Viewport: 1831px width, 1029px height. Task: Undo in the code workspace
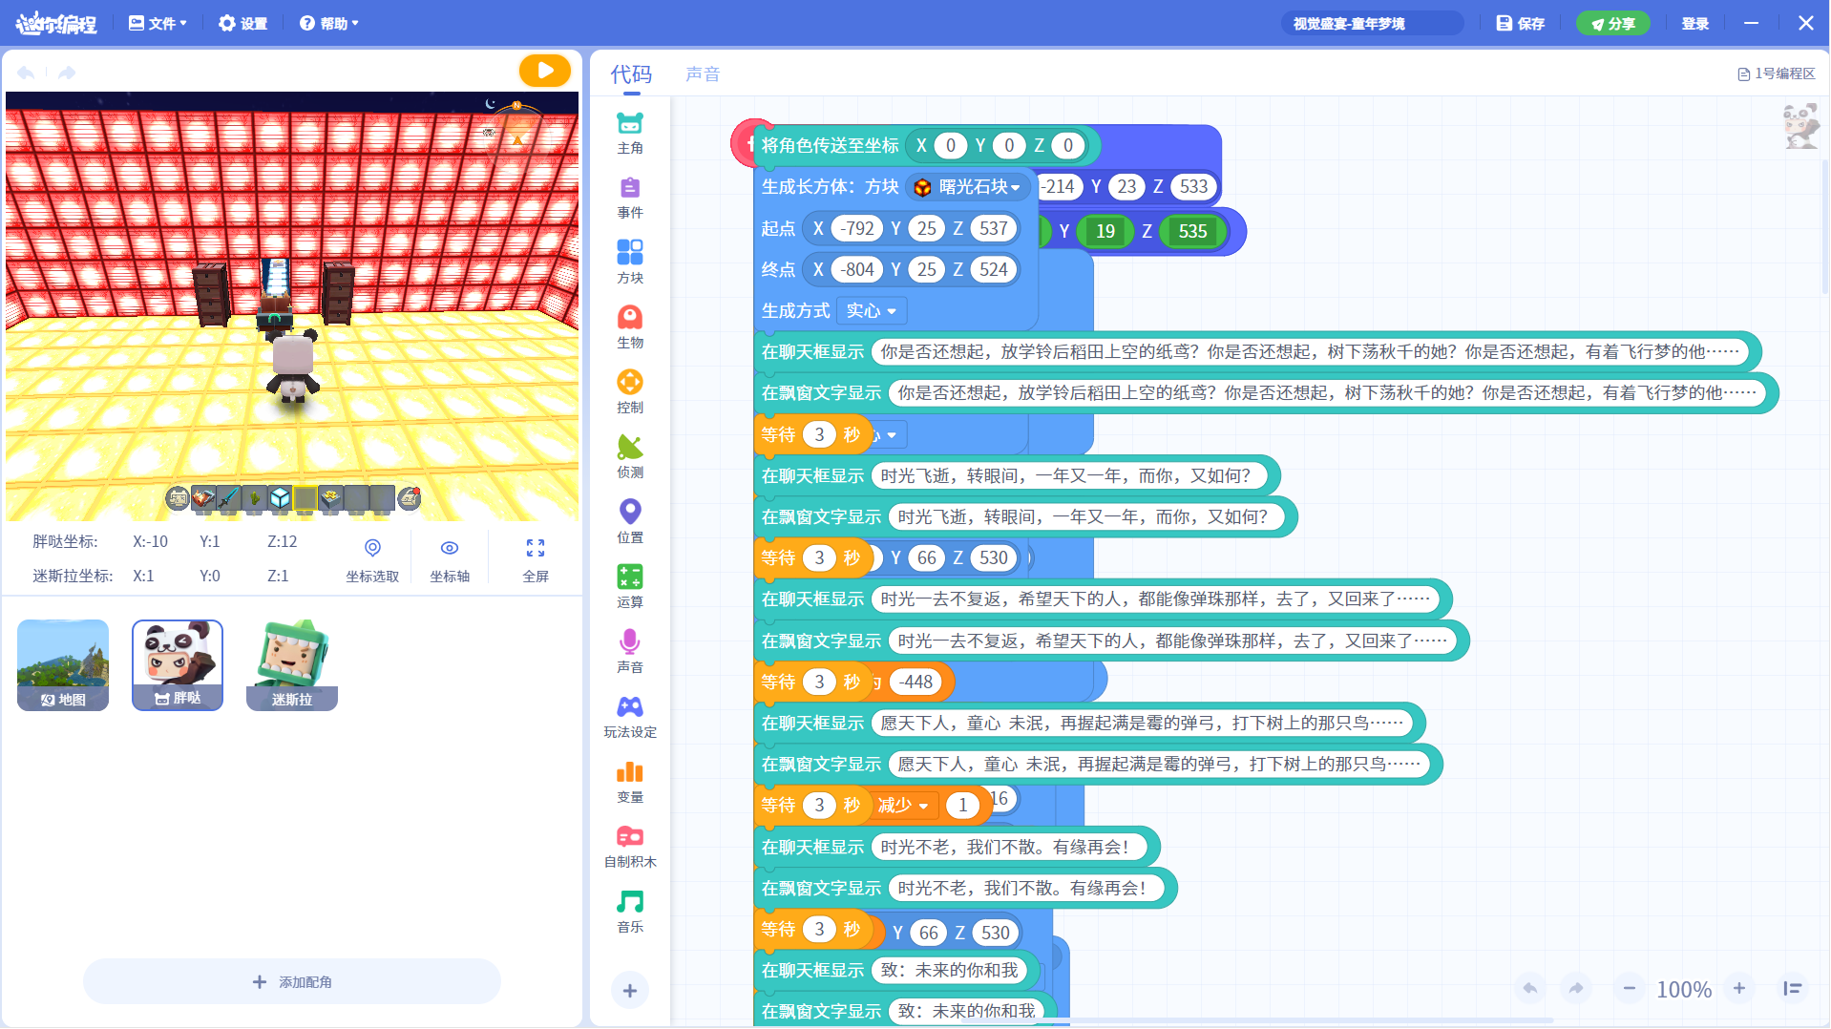click(1530, 989)
